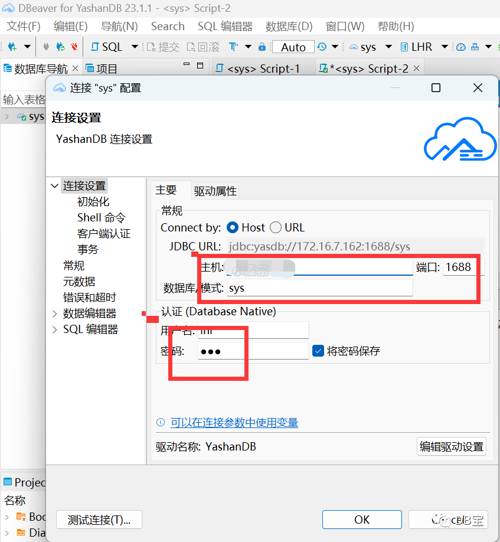Click the network diagram icon in toolbar

pos(475,47)
